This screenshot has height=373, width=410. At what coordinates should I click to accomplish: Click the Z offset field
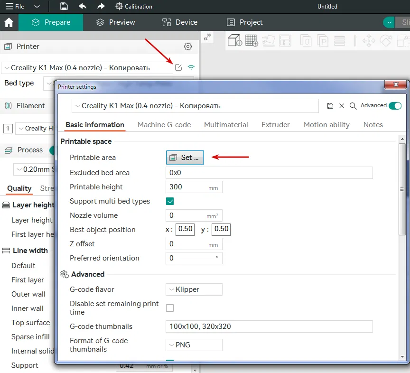[x=194, y=244]
